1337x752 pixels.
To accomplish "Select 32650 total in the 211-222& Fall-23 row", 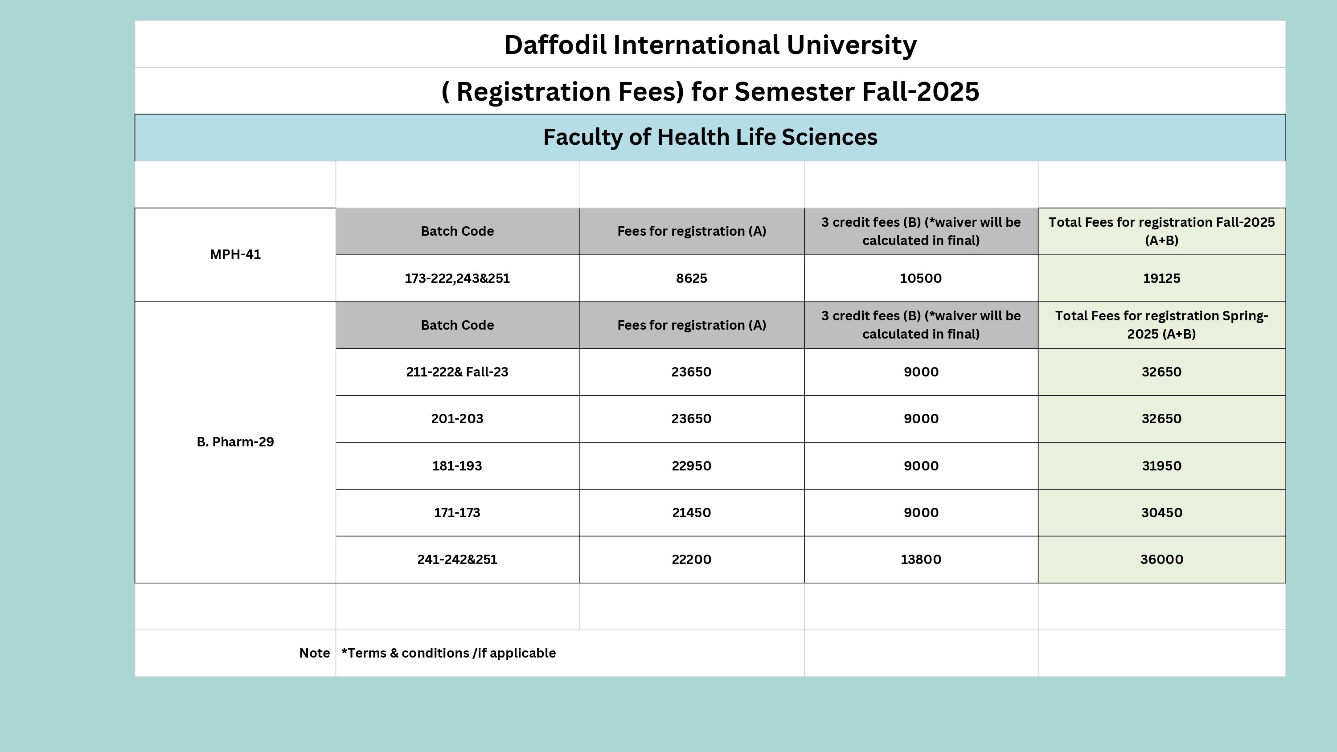I will click(x=1161, y=372).
